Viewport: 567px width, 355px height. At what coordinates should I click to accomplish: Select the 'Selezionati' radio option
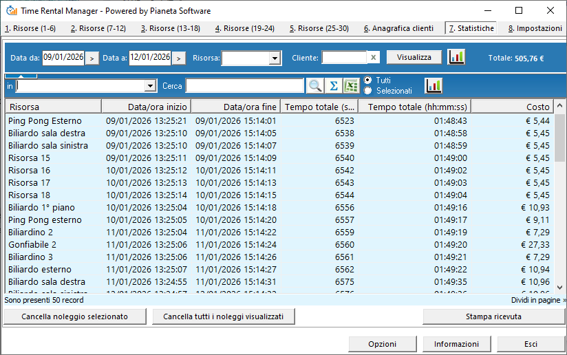pos(367,91)
